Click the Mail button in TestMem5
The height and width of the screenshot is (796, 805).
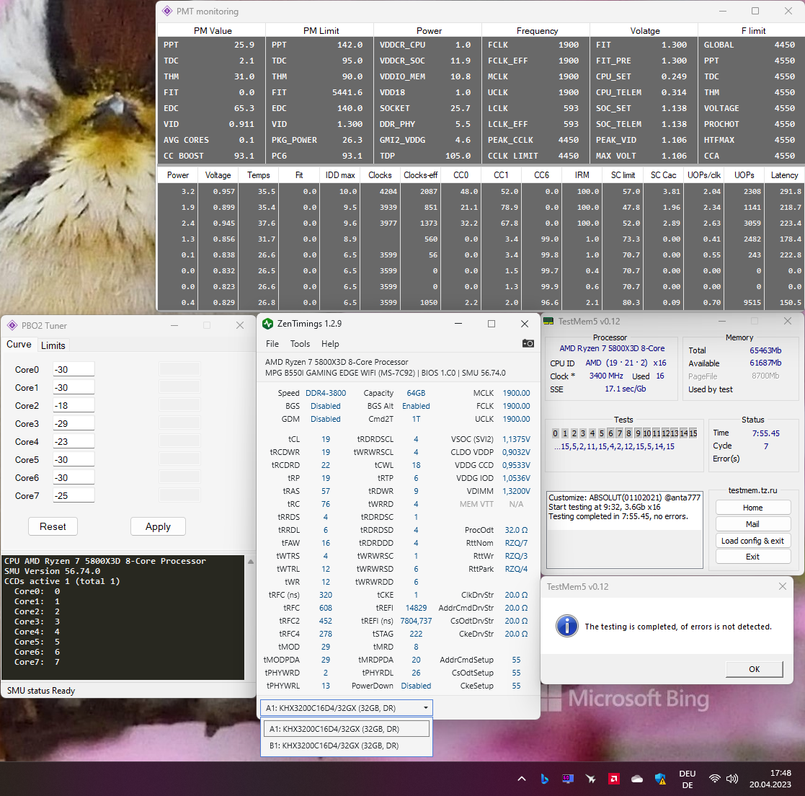click(752, 524)
